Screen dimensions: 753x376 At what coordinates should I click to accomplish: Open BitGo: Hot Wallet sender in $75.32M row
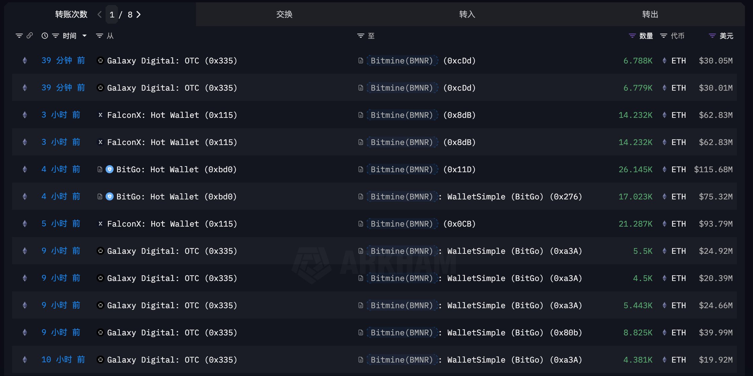coord(176,196)
